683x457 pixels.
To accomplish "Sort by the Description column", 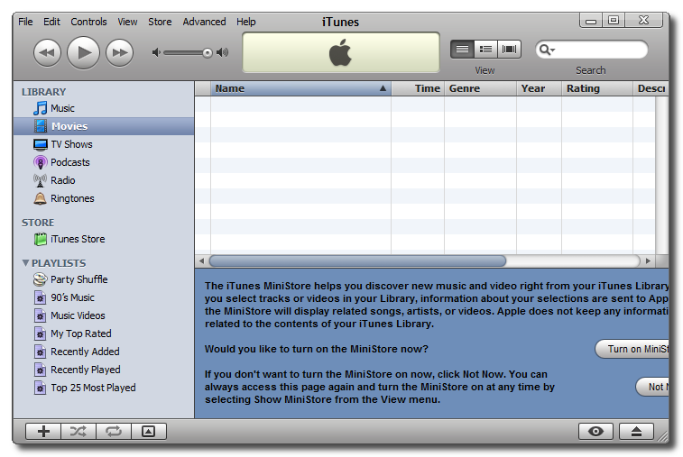I will pos(651,88).
